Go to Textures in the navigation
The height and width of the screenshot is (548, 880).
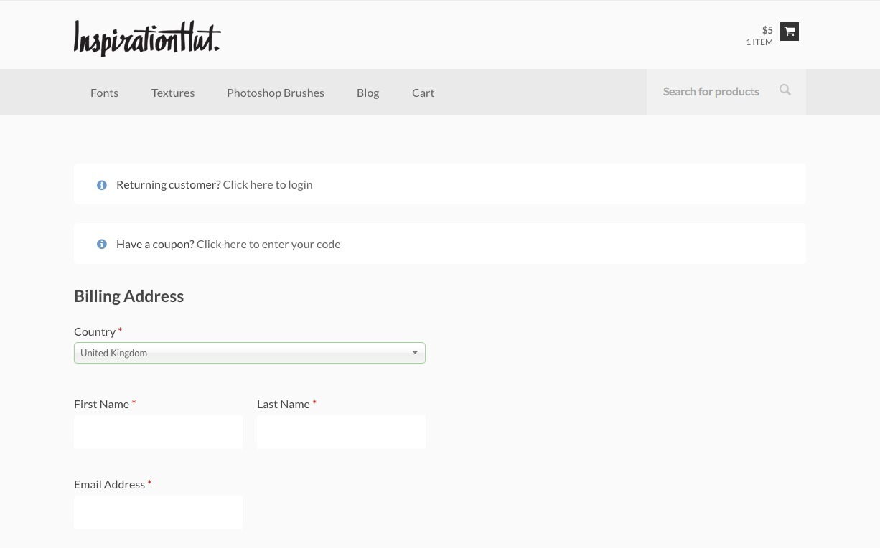[x=173, y=93]
